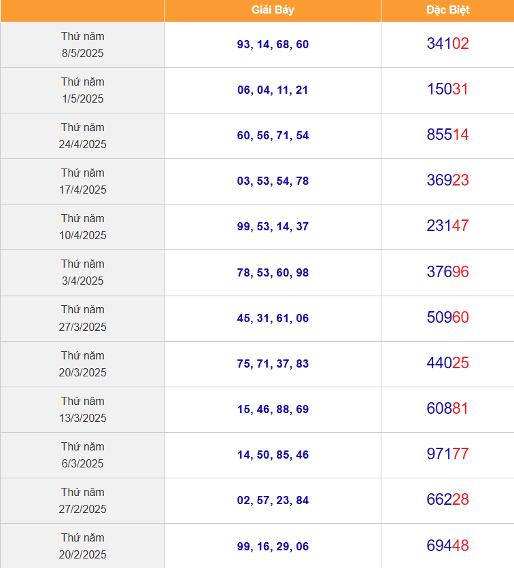Select the 24/4/2025 date cell
Image resolution: width=514 pixels, height=568 pixels.
pyautogui.click(x=83, y=136)
